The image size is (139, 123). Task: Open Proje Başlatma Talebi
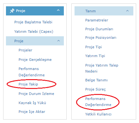click(x=33, y=22)
